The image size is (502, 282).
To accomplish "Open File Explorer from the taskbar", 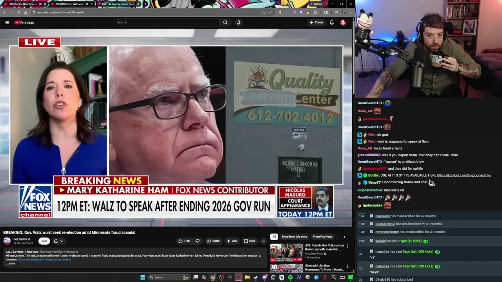I will pos(247,277).
